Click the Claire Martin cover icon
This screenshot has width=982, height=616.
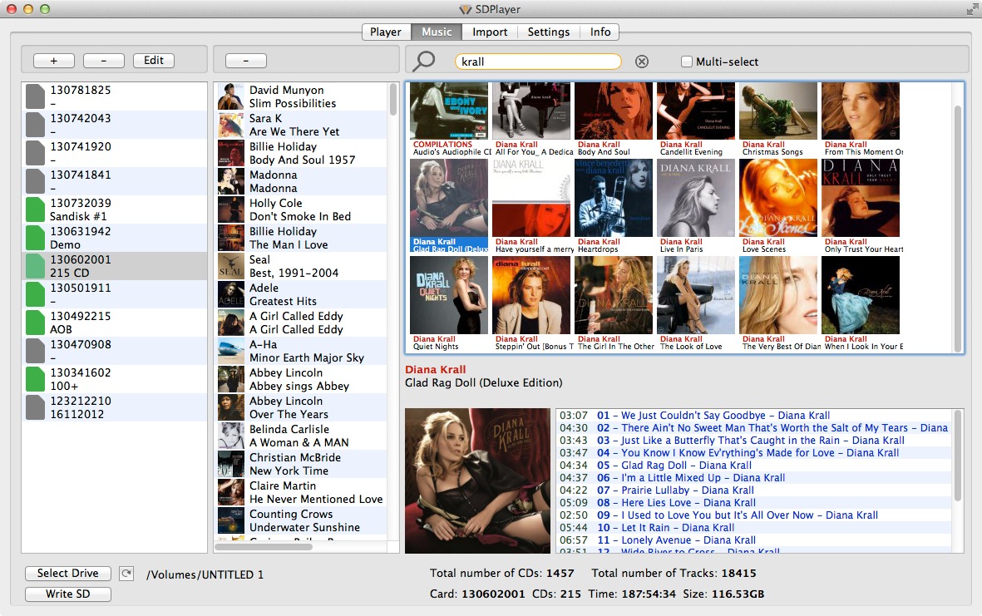230,492
